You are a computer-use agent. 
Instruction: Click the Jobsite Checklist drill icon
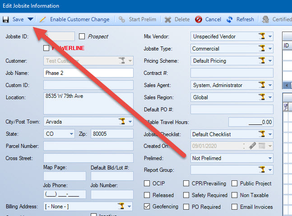point(262,134)
